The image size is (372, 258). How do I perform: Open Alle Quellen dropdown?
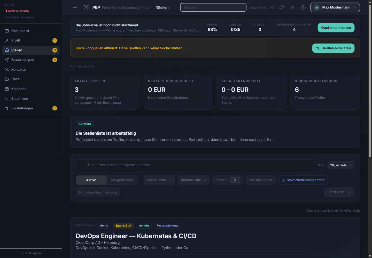159,180
